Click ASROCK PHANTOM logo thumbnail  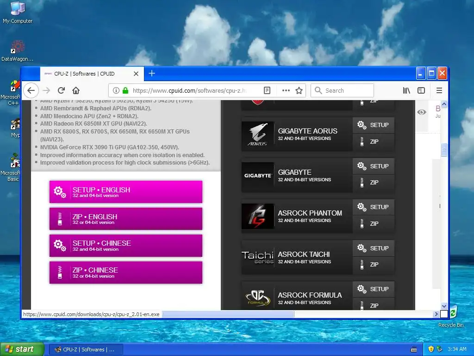(257, 216)
